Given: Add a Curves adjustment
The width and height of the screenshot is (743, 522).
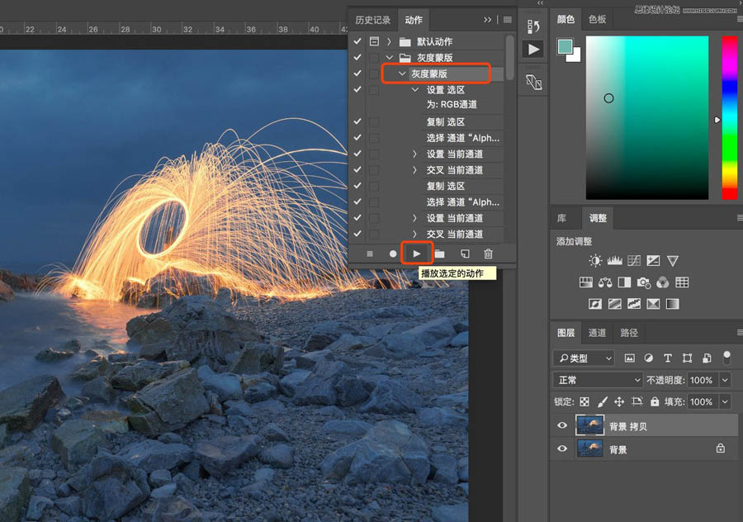Looking at the screenshot, I should pos(634,261).
